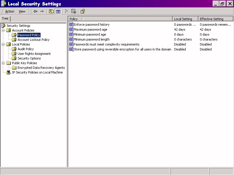Collapse the Account Policies tree node

(x=3, y=30)
